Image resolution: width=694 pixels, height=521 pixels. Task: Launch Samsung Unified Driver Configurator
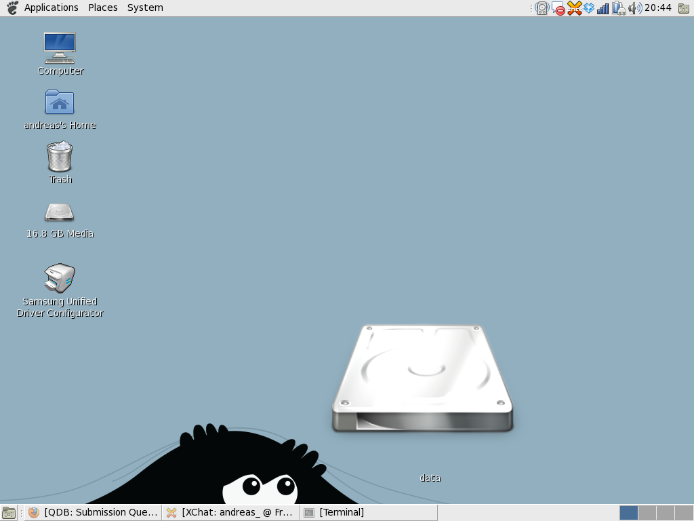[60, 279]
